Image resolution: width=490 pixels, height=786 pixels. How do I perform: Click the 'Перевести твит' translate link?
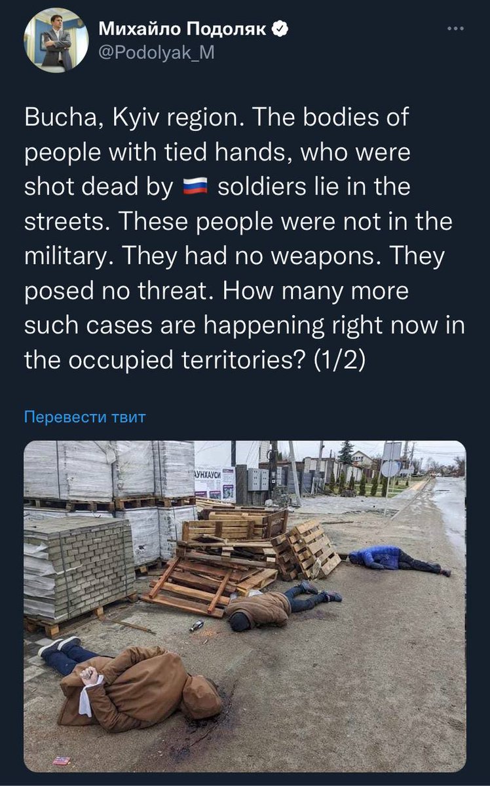(x=85, y=417)
